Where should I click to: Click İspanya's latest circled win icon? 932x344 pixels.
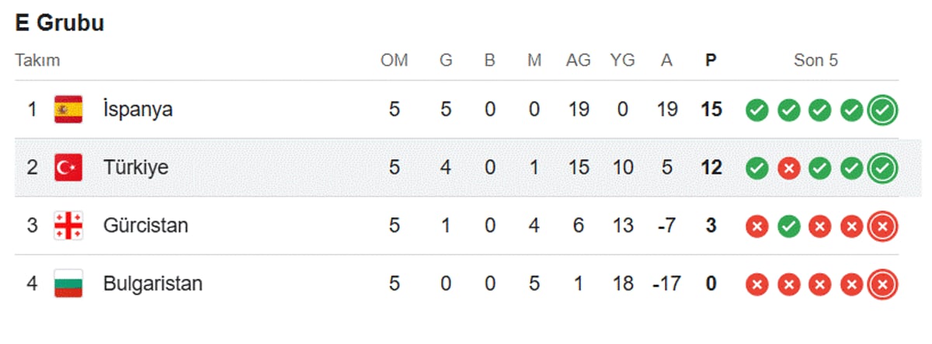click(x=882, y=110)
